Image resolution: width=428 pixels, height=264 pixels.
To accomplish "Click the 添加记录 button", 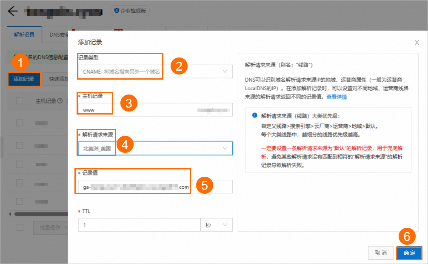I will 24,79.
